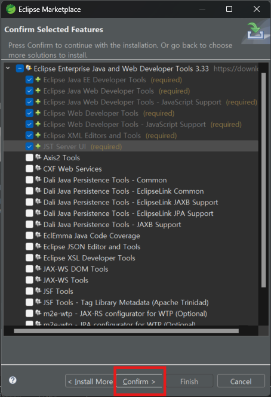Select the JSF Tools - Tag Library Metadata row

pyautogui.click(x=131, y=302)
